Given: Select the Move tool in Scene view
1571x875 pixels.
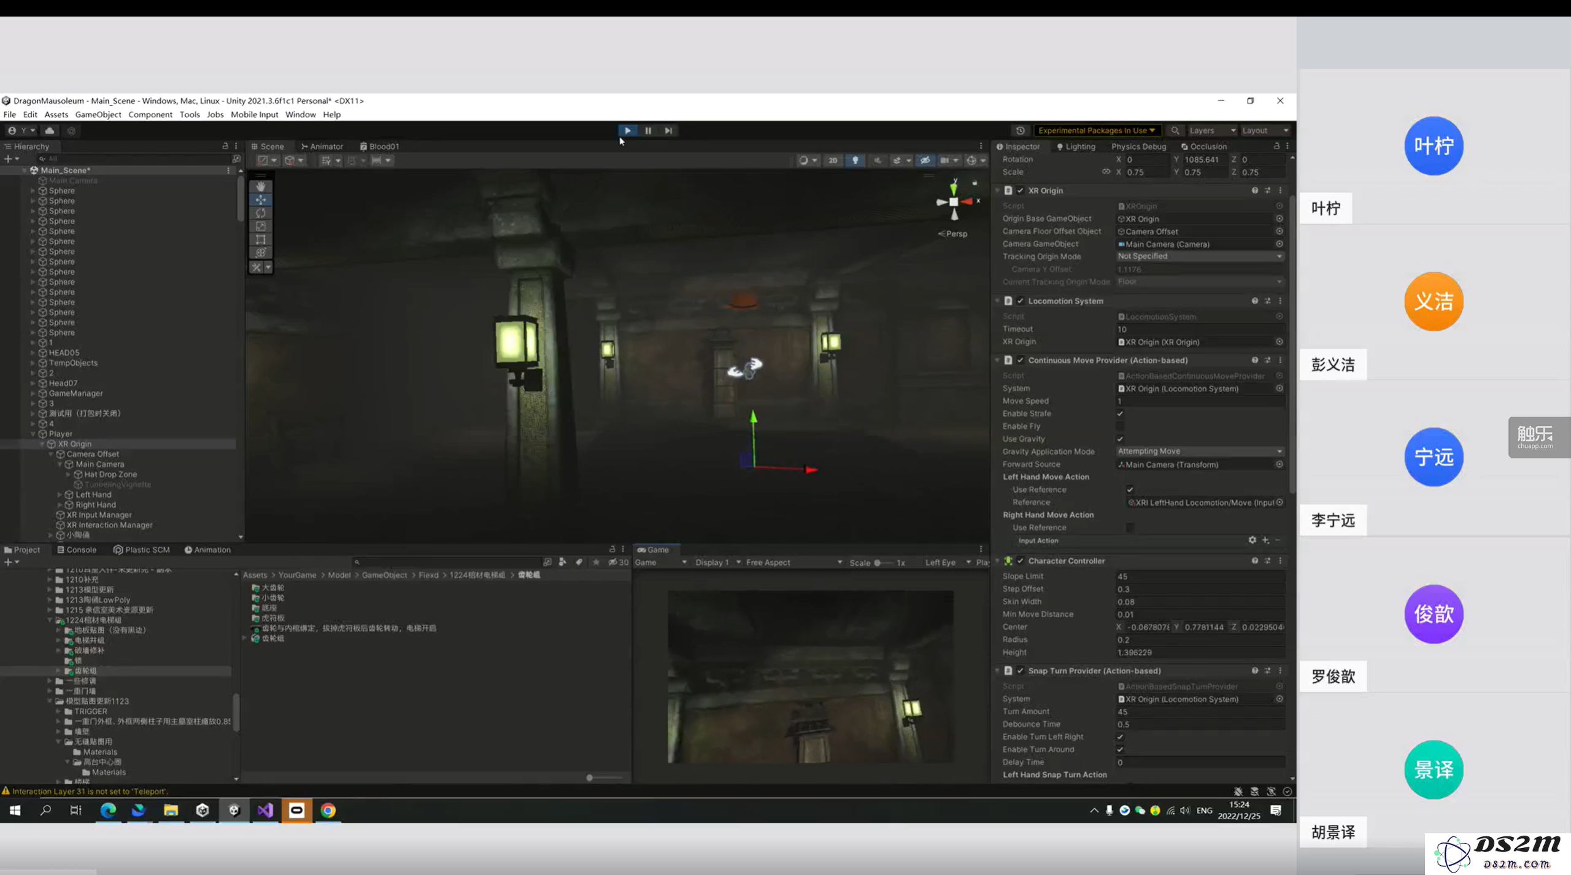Looking at the screenshot, I should pyautogui.click(x=261, y=199).
